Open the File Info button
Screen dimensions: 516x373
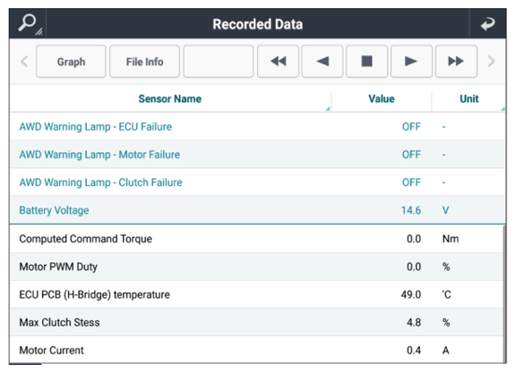145,62
